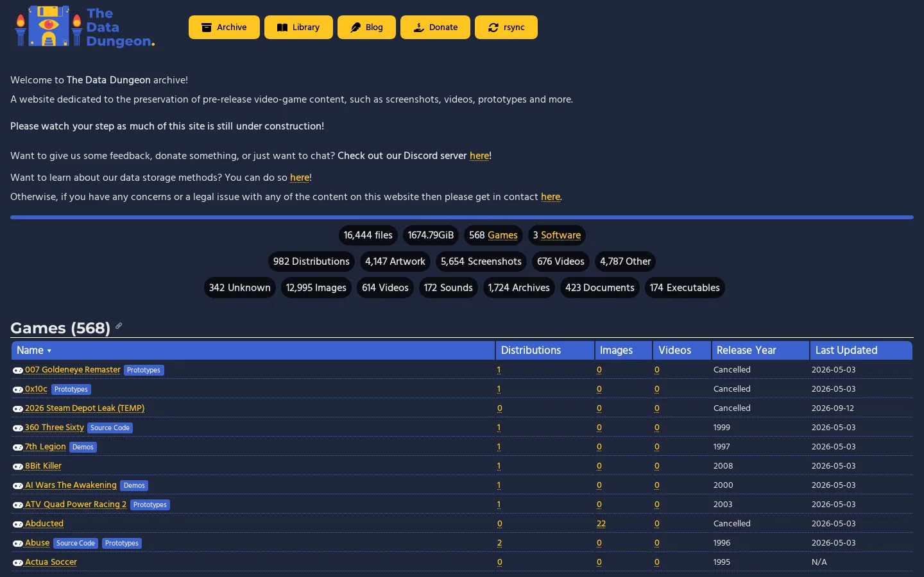The height and width of the screenshot is (577, 924).
Task: Click the gamepad icon beside 360 Three Sixty
Action: (18, 428)
